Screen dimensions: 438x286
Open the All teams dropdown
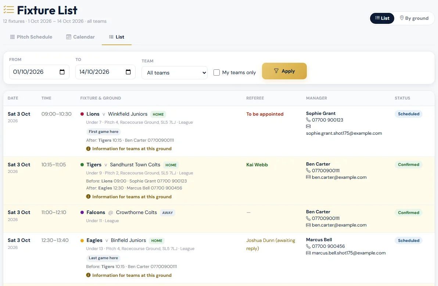tap(175, 73)
